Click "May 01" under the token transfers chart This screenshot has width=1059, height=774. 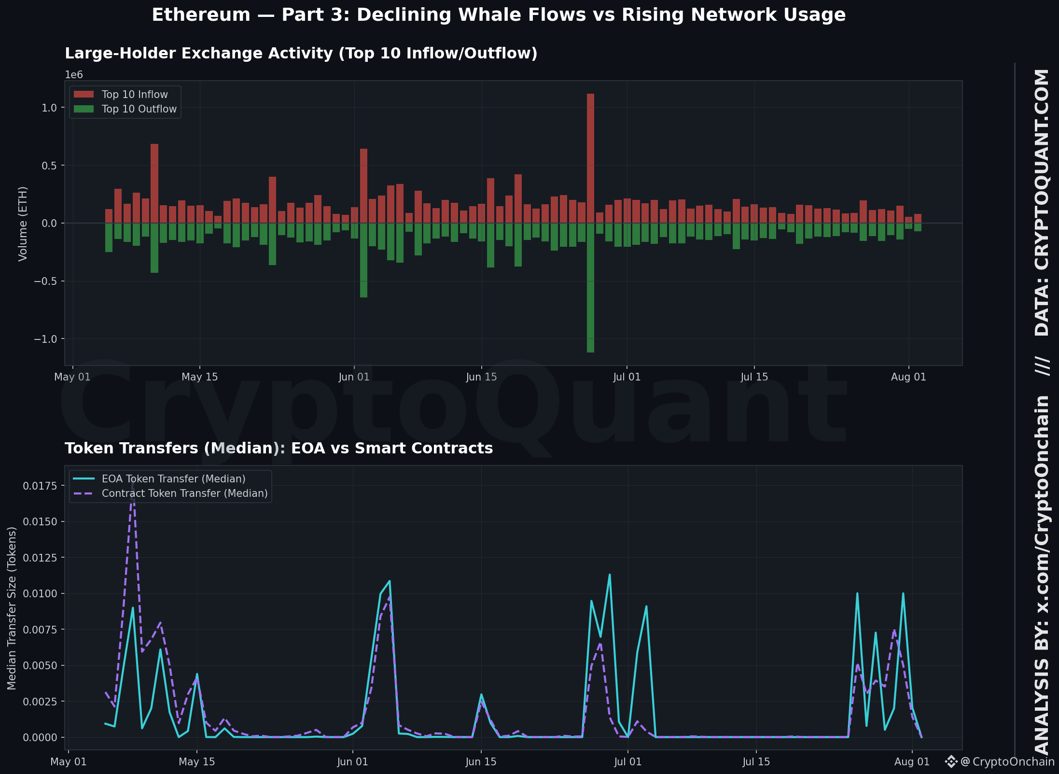click(x=69, y=762)
